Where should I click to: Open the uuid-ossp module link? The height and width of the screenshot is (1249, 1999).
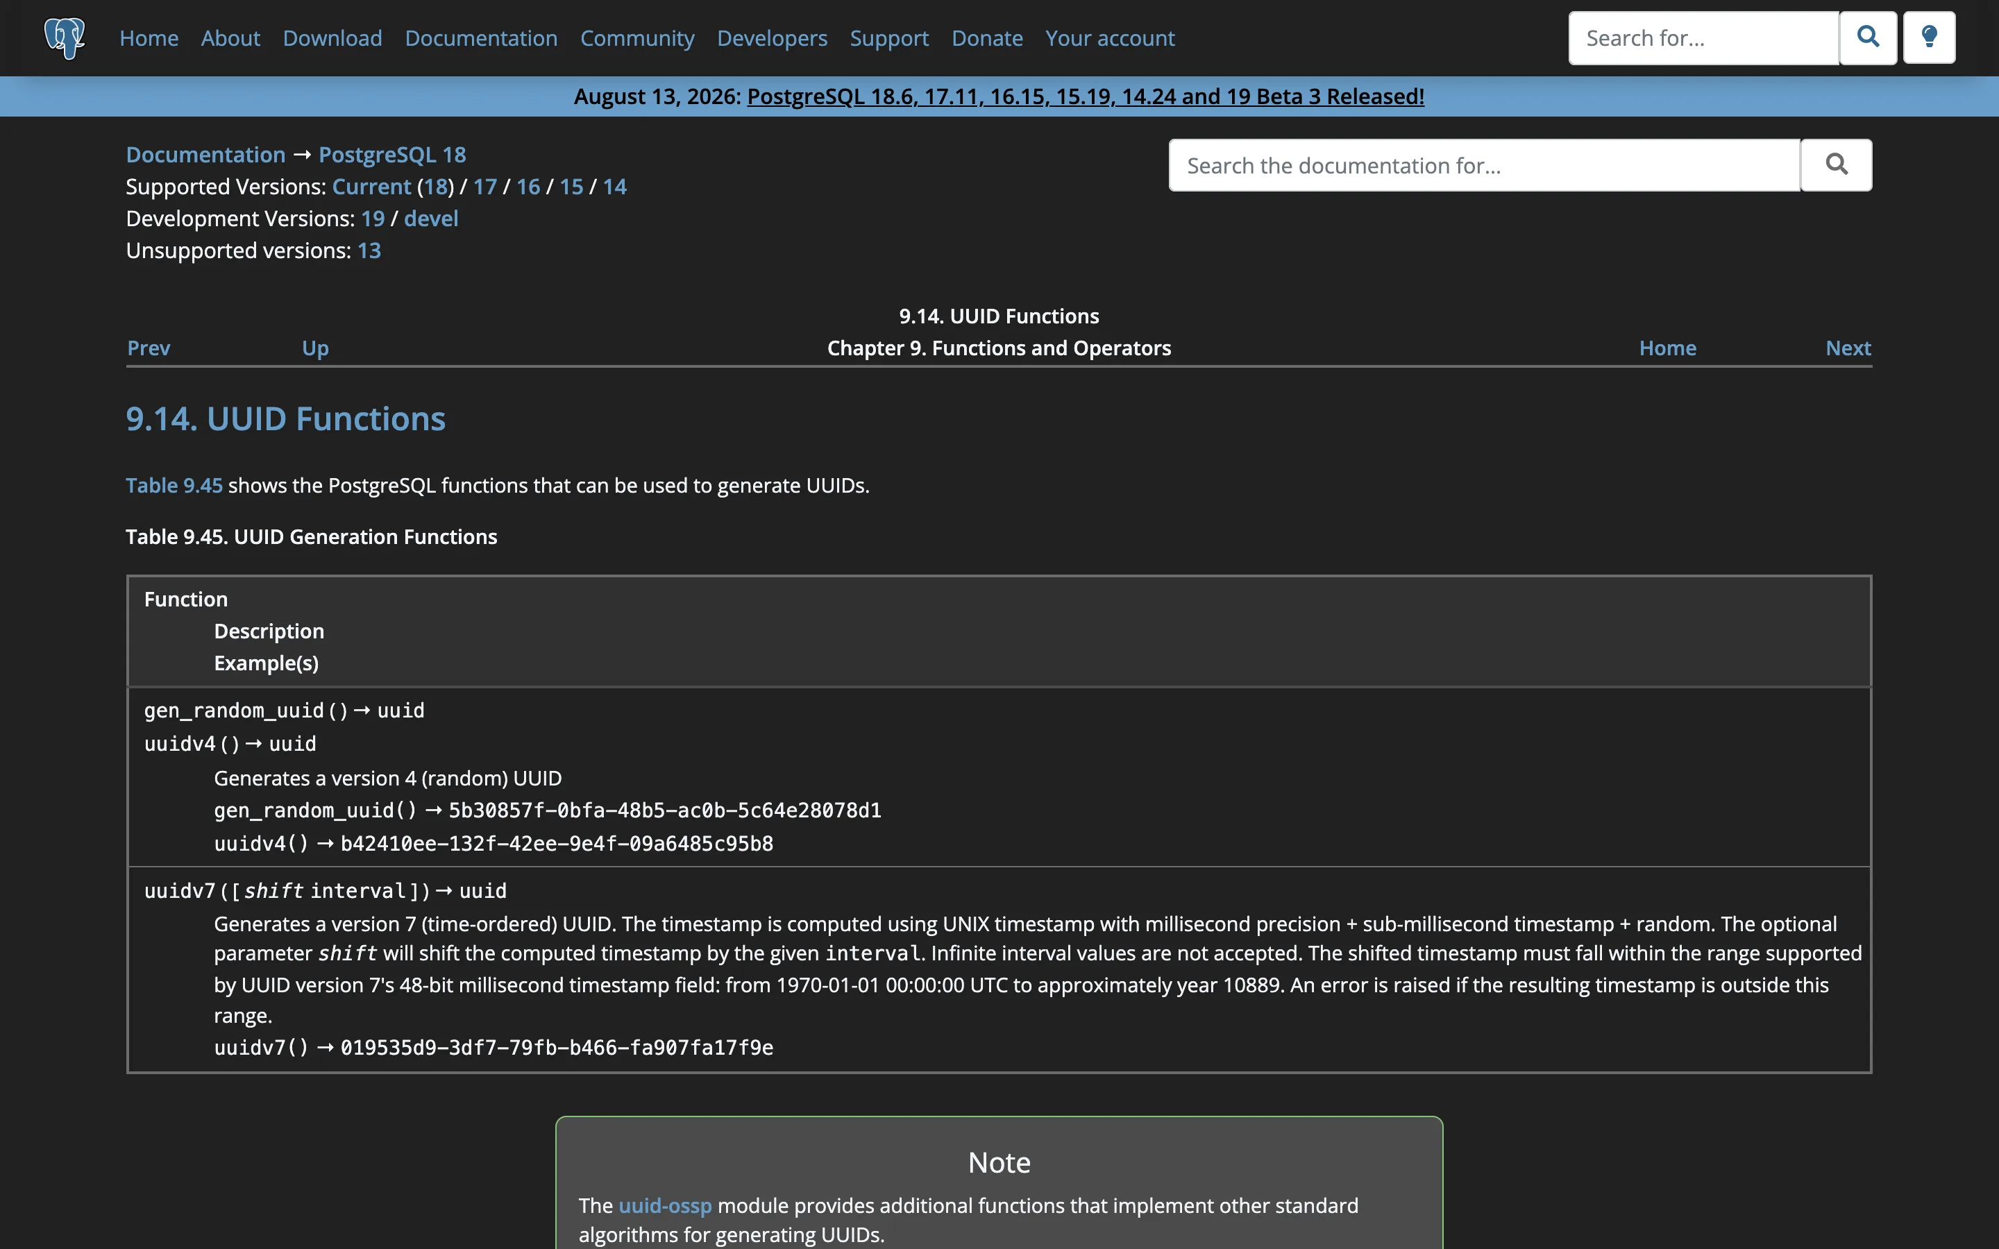(665, 1205)
